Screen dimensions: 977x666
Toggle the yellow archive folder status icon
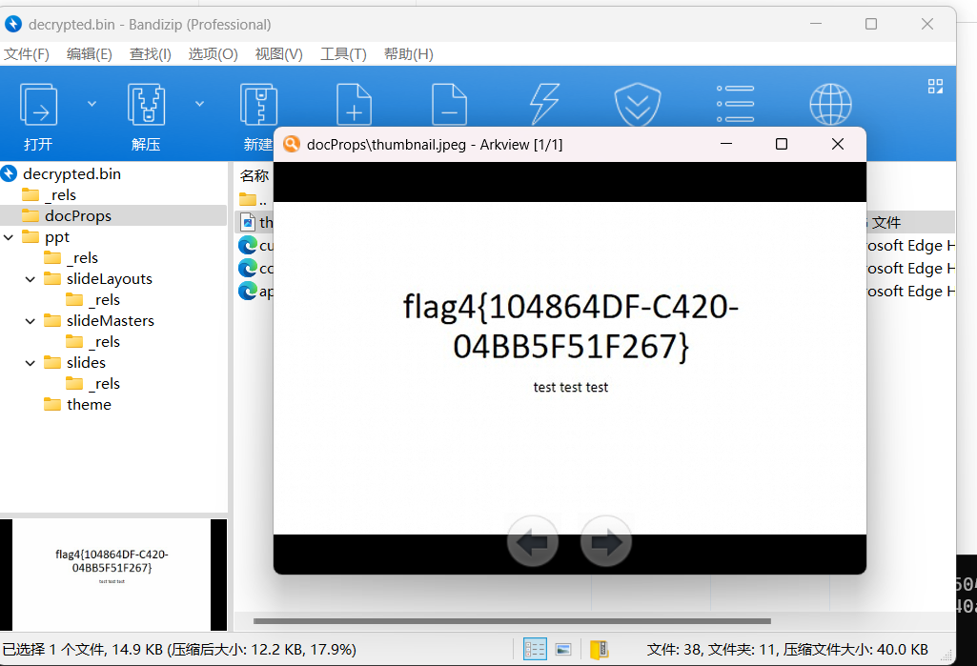click(599, 649)
